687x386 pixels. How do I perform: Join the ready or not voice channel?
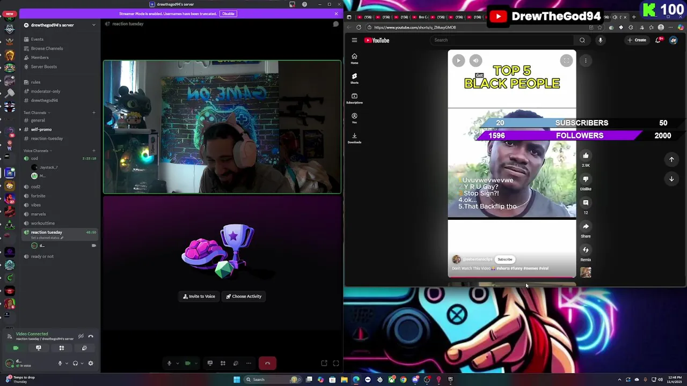(42, 256)
